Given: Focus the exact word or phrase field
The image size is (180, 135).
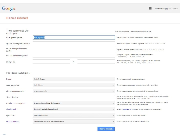Looking at the screenshot, I should [74, 43].
